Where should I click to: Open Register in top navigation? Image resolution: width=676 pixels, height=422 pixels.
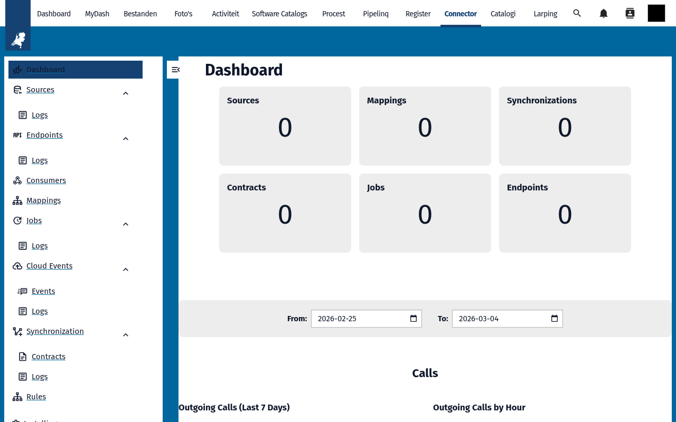click(x=418, y=14)
